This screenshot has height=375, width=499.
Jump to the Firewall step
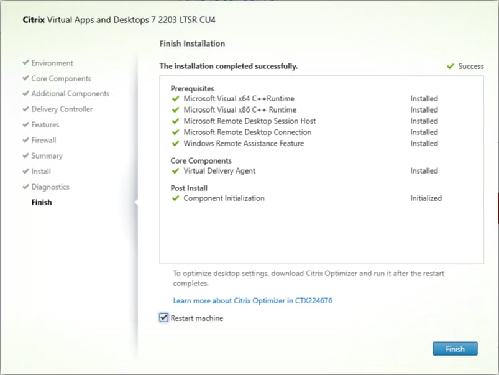(43, 141)
